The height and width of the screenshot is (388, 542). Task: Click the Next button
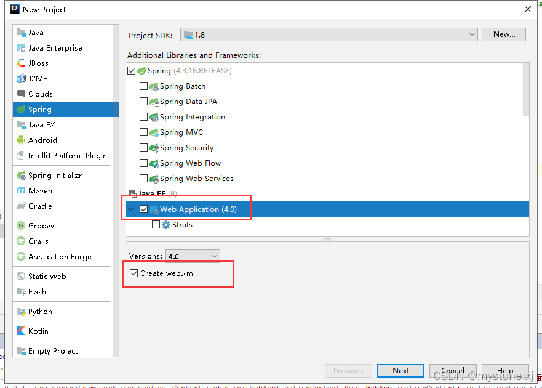[x=401, y=371]
